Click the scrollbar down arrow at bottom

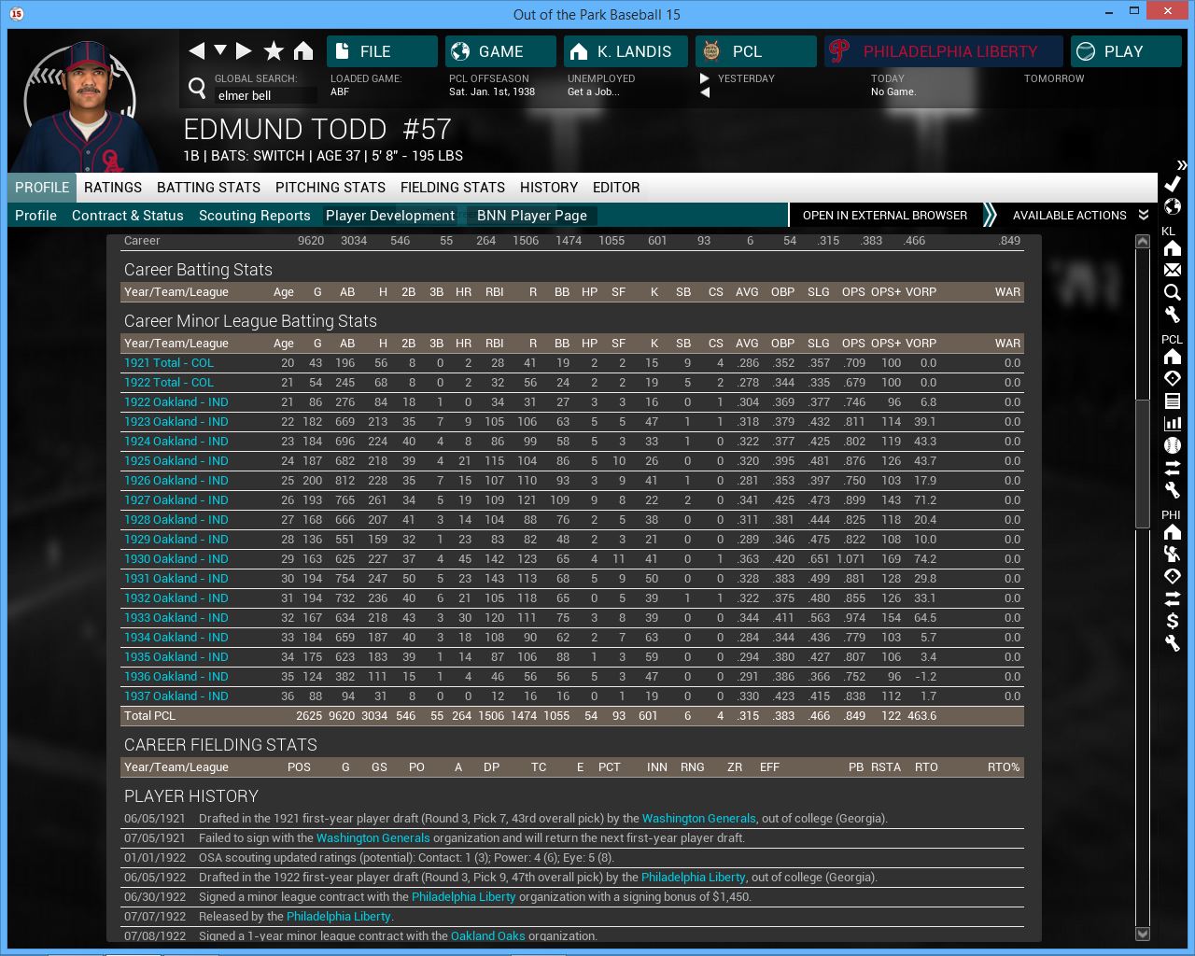point(1142,934)
